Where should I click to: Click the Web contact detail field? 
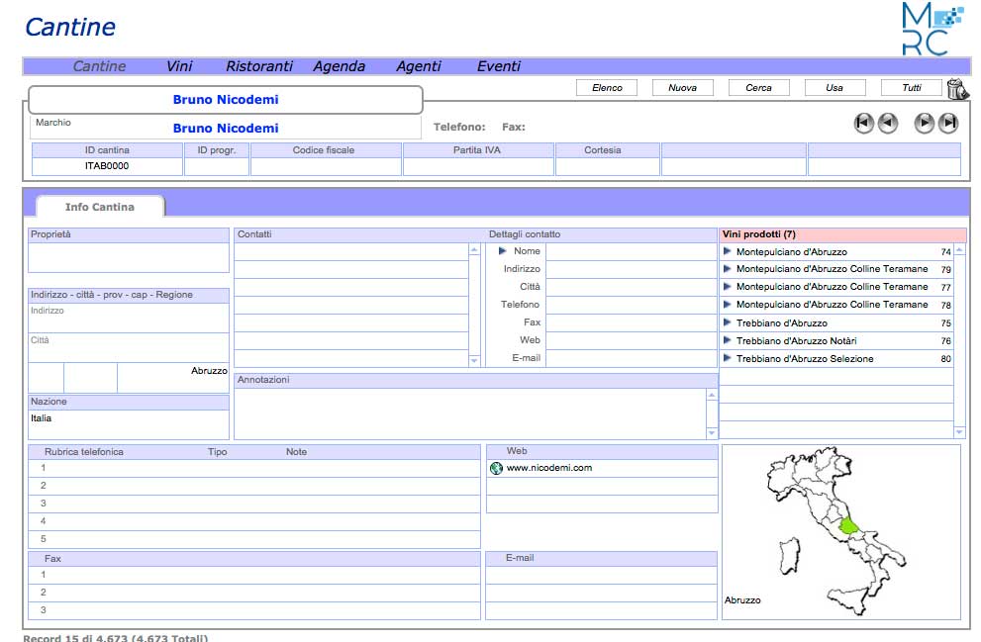click(632, 340)
